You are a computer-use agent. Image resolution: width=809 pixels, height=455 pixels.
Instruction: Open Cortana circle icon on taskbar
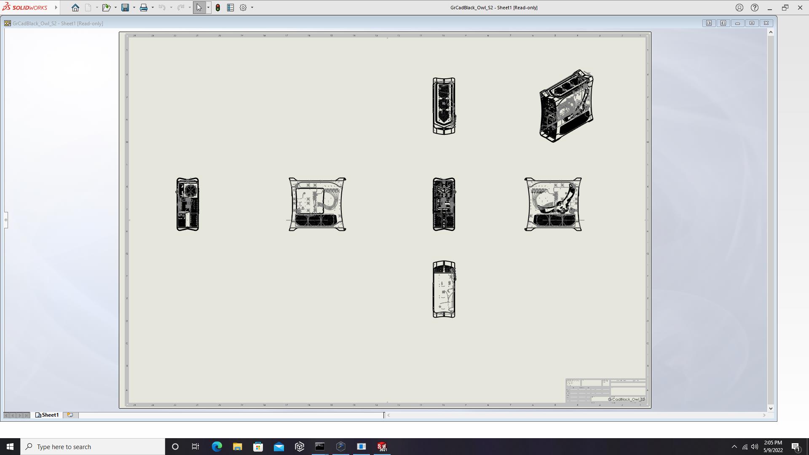point(175,447)
